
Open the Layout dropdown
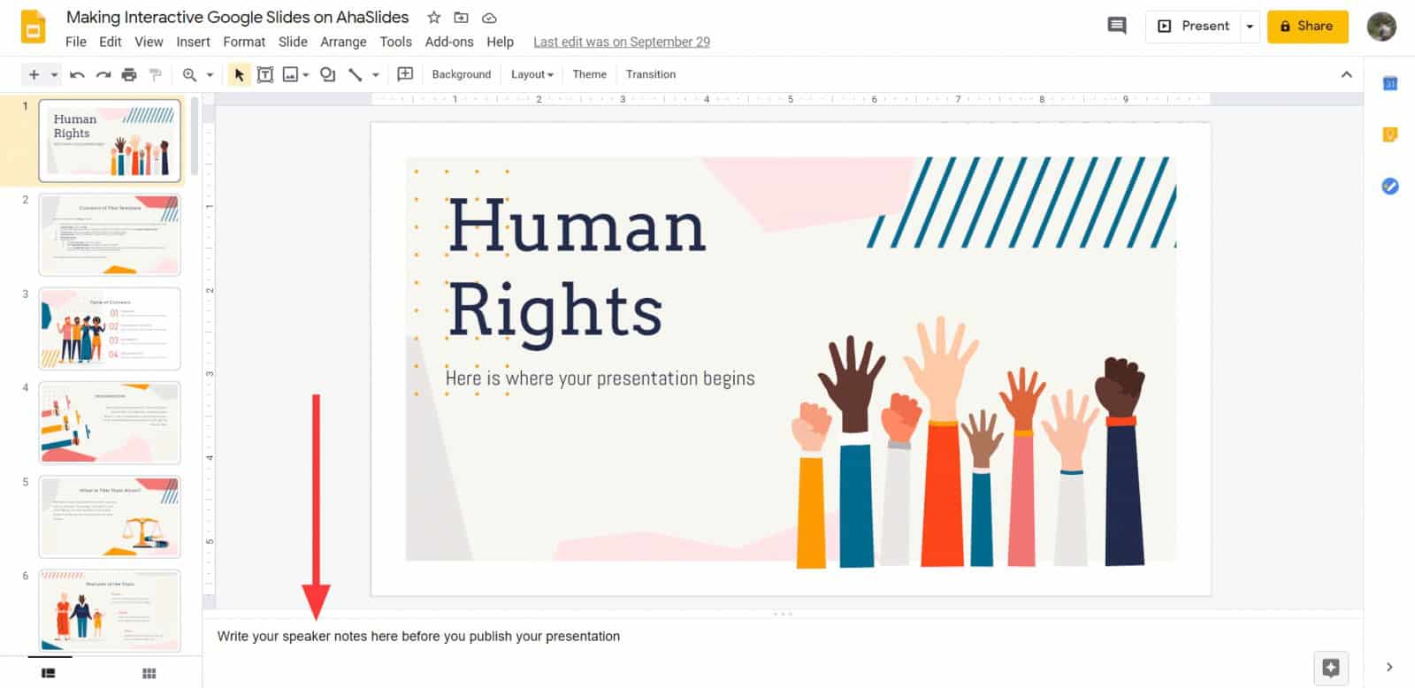coord(532,74)
